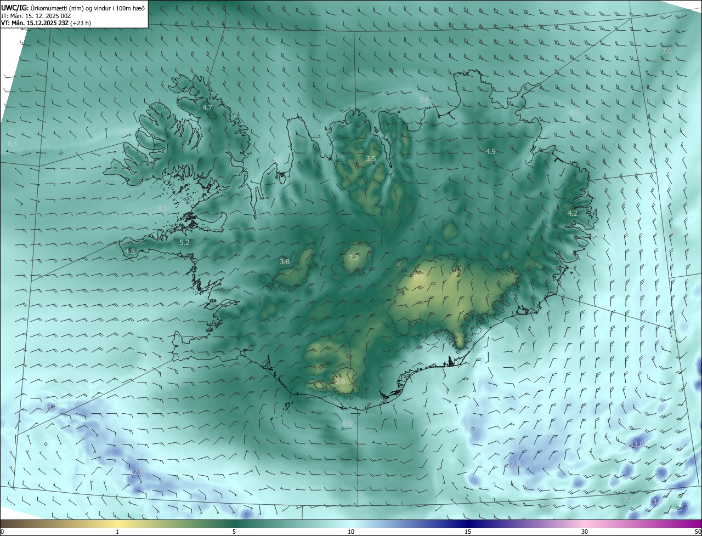
Task: Click the 3.8 value label
Action: 285,261
